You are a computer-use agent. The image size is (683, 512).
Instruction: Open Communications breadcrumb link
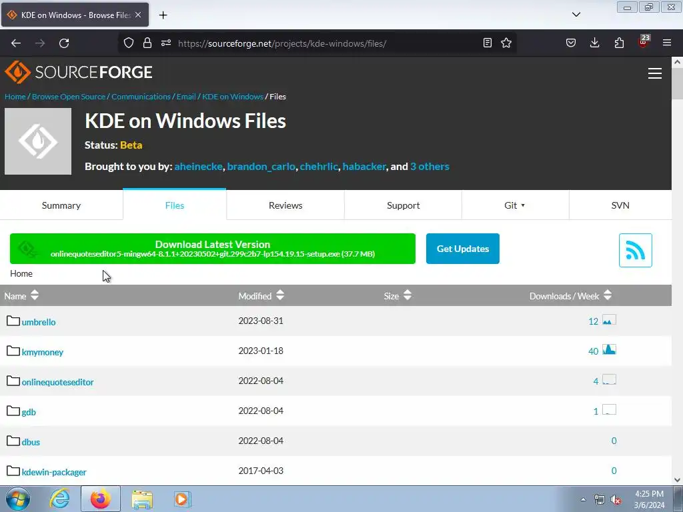[x=141, y=97]
